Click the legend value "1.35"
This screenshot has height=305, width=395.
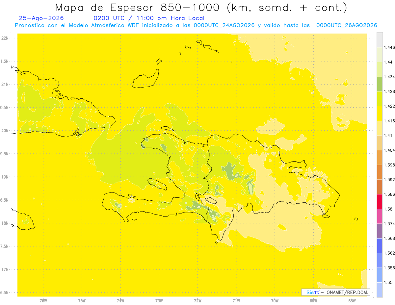click(388, 283)
